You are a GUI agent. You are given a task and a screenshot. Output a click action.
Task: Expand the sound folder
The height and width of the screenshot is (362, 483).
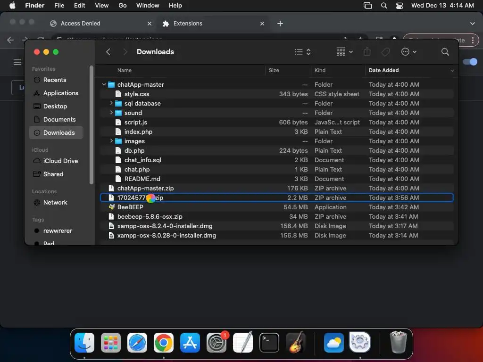click(111, 113)
